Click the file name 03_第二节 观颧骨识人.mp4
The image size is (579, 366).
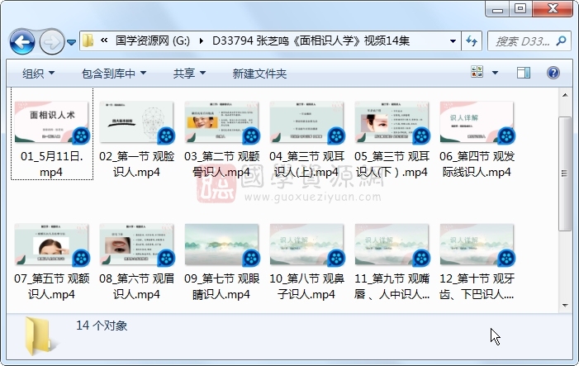point(221,164)
